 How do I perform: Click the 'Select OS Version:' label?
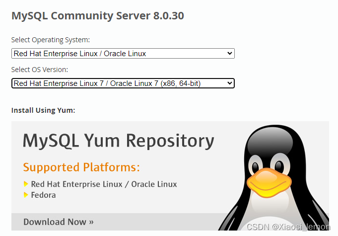(x=40, y=70)
